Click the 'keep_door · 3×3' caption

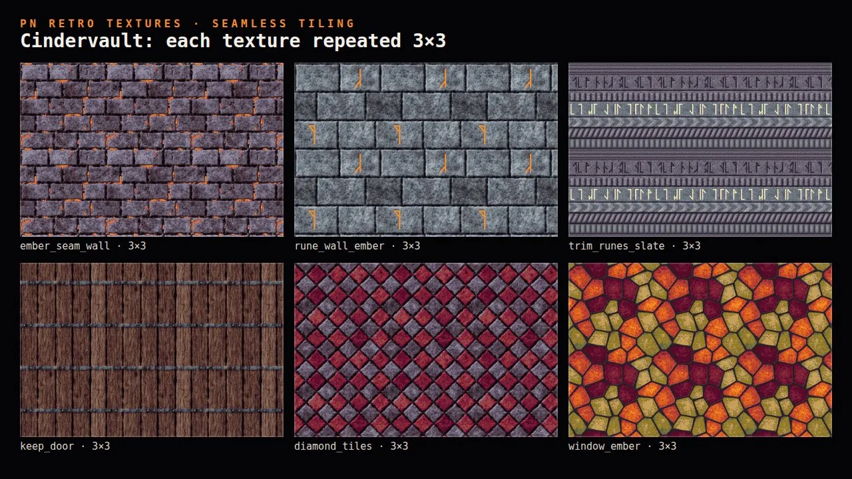point(65,446)
